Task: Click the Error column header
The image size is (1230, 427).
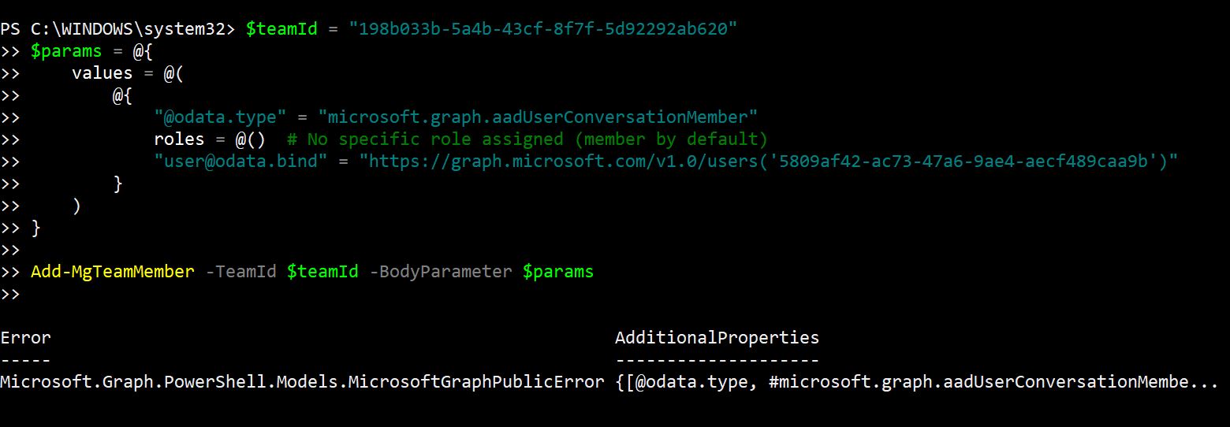Action: click(x=25, y=338)
